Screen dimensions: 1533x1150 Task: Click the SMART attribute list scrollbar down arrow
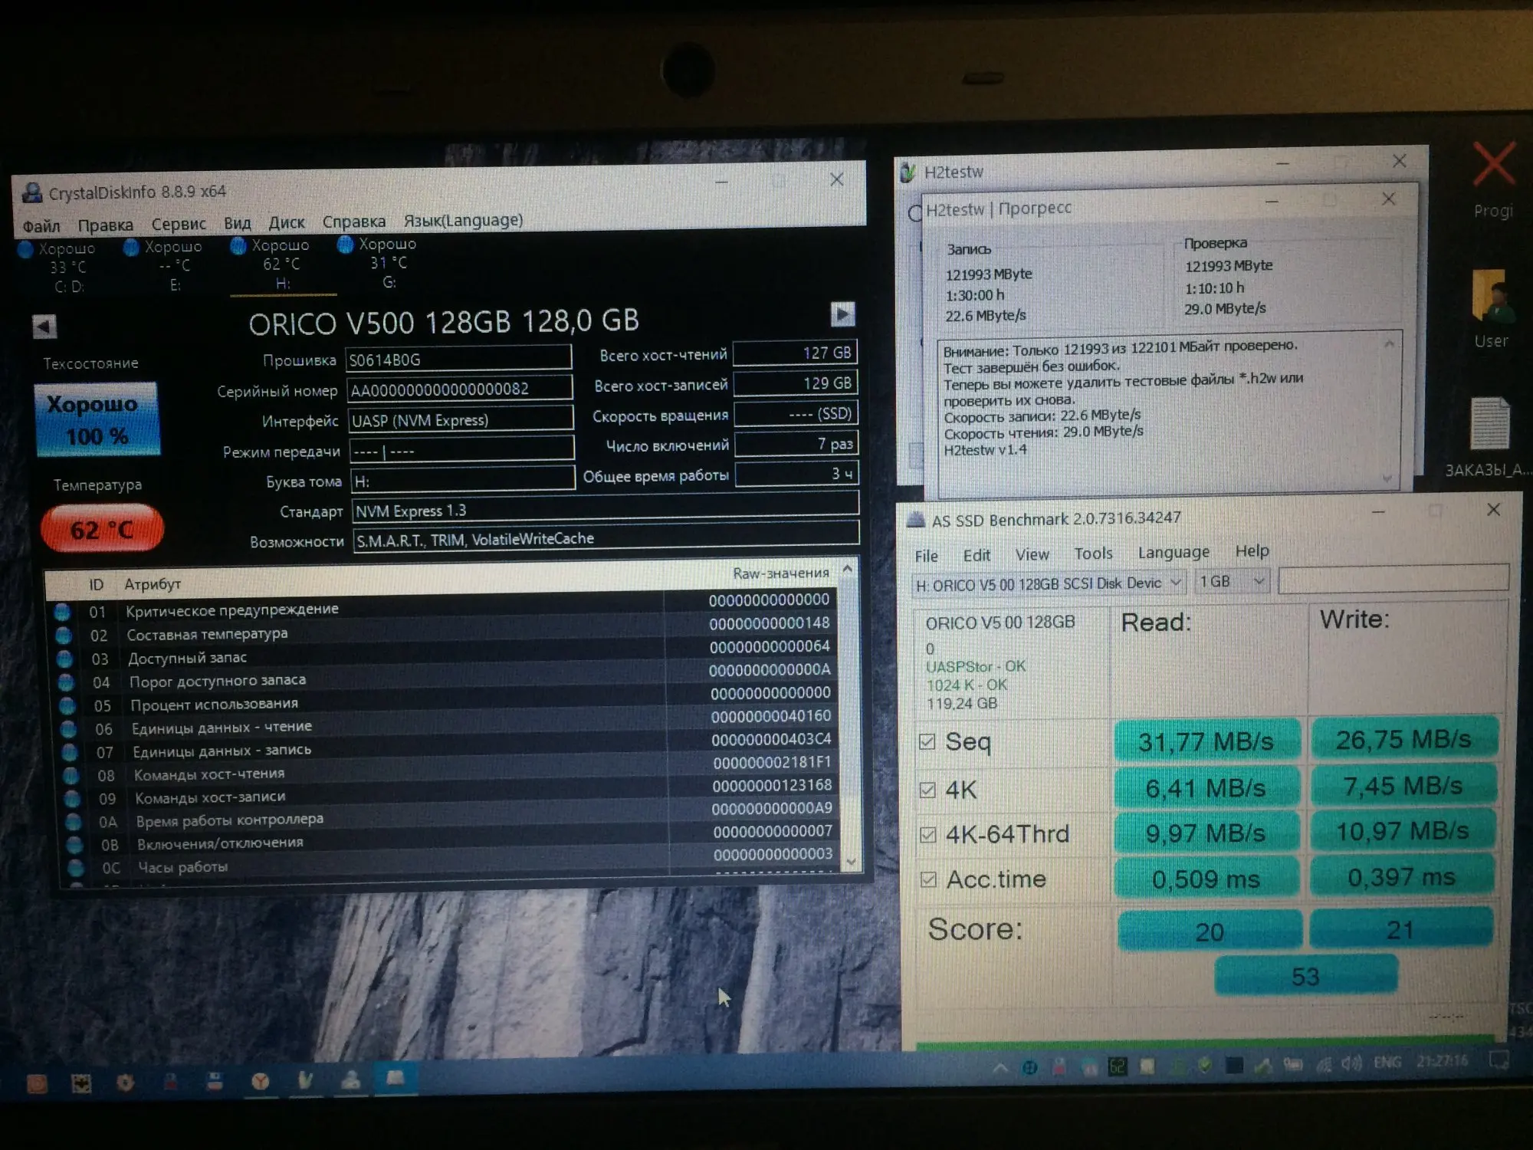[x=850, y=862]
